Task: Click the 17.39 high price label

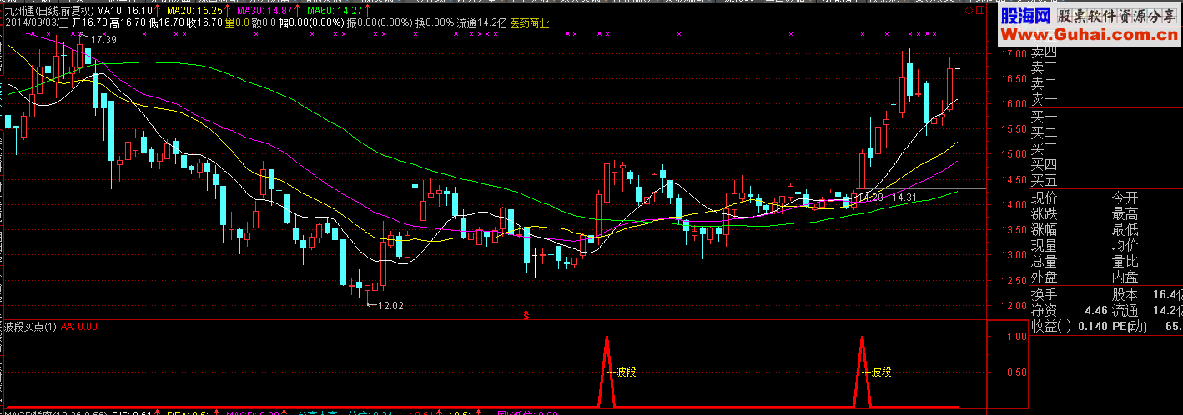Action: (103, 40)
